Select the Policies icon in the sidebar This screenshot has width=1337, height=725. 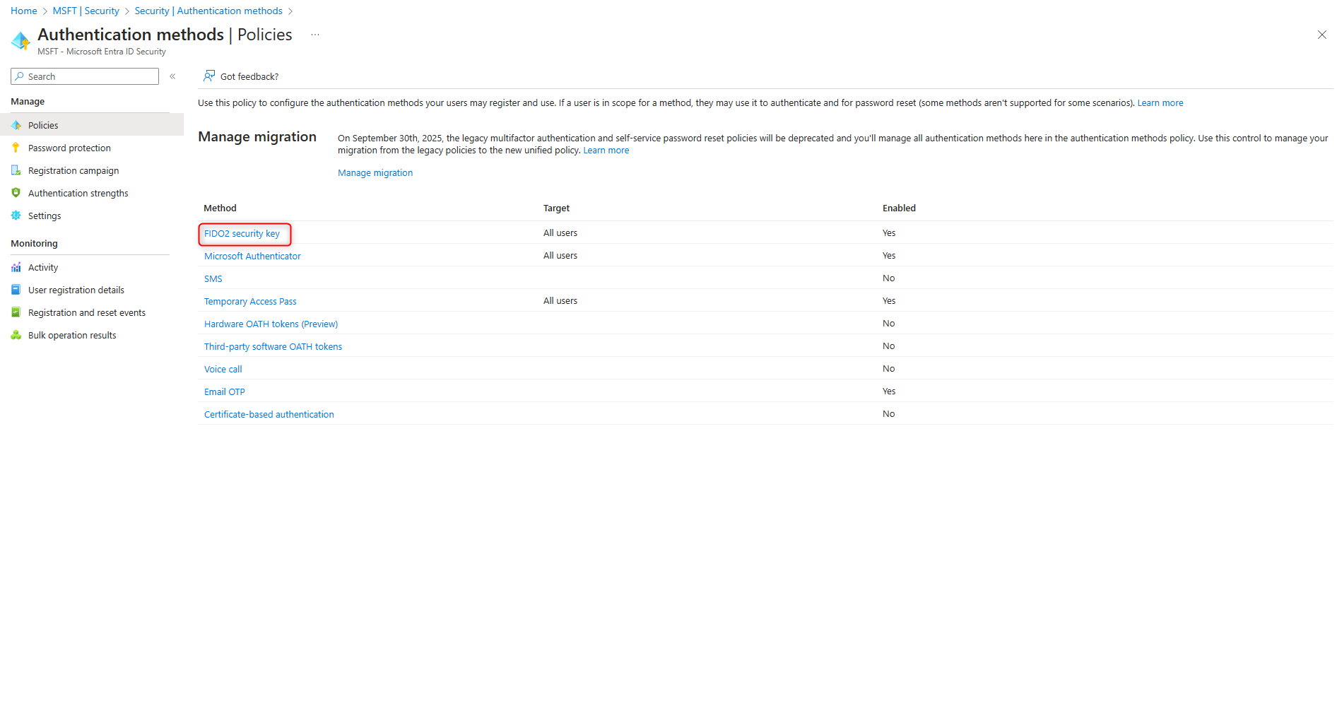(16, 124)
